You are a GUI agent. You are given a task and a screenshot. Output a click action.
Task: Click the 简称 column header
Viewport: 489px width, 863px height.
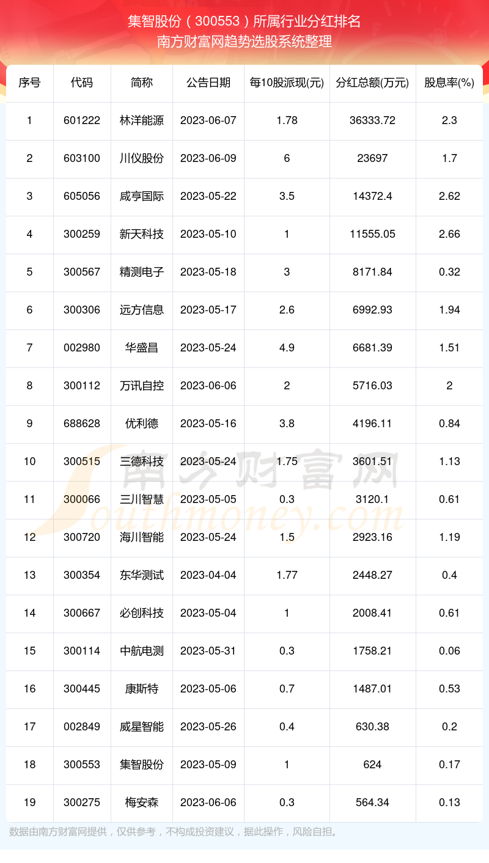[142, 83]
